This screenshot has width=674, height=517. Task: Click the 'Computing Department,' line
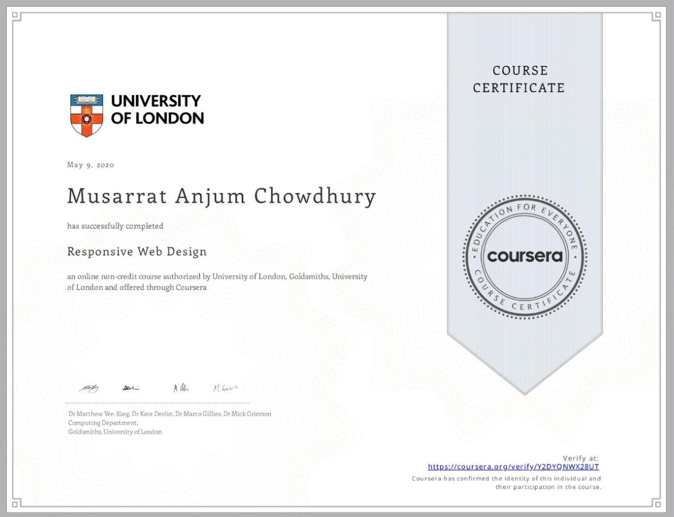click(96, 423)
